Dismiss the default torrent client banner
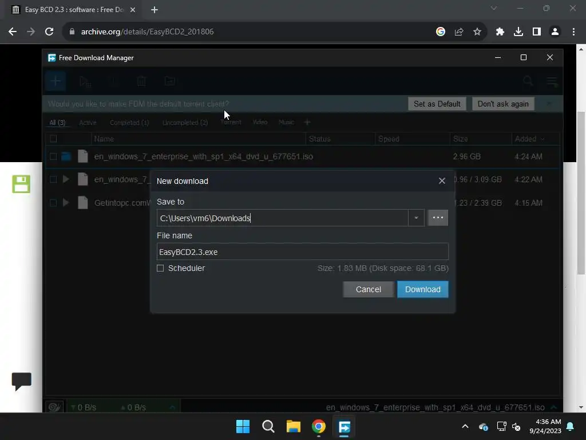Image resolution: width=586 pixels, height=440 pixels. tap(549, 104)
